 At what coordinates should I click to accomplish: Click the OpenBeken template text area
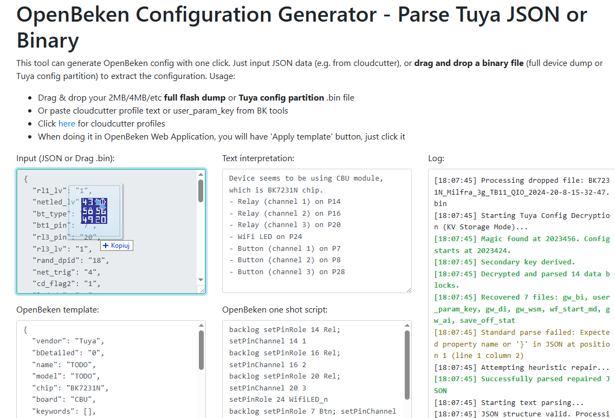coord(111,369)
